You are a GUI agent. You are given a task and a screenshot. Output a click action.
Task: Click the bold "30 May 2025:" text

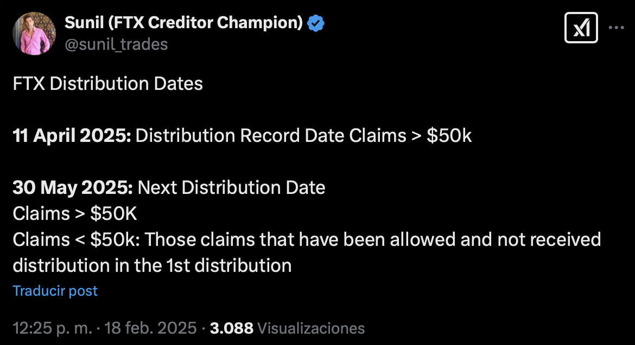[x=73, y=187]
